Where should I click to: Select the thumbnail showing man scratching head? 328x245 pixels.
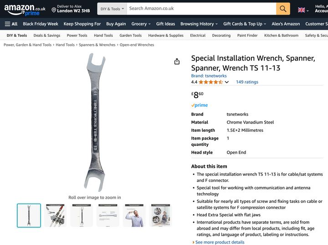click(134, 215)
